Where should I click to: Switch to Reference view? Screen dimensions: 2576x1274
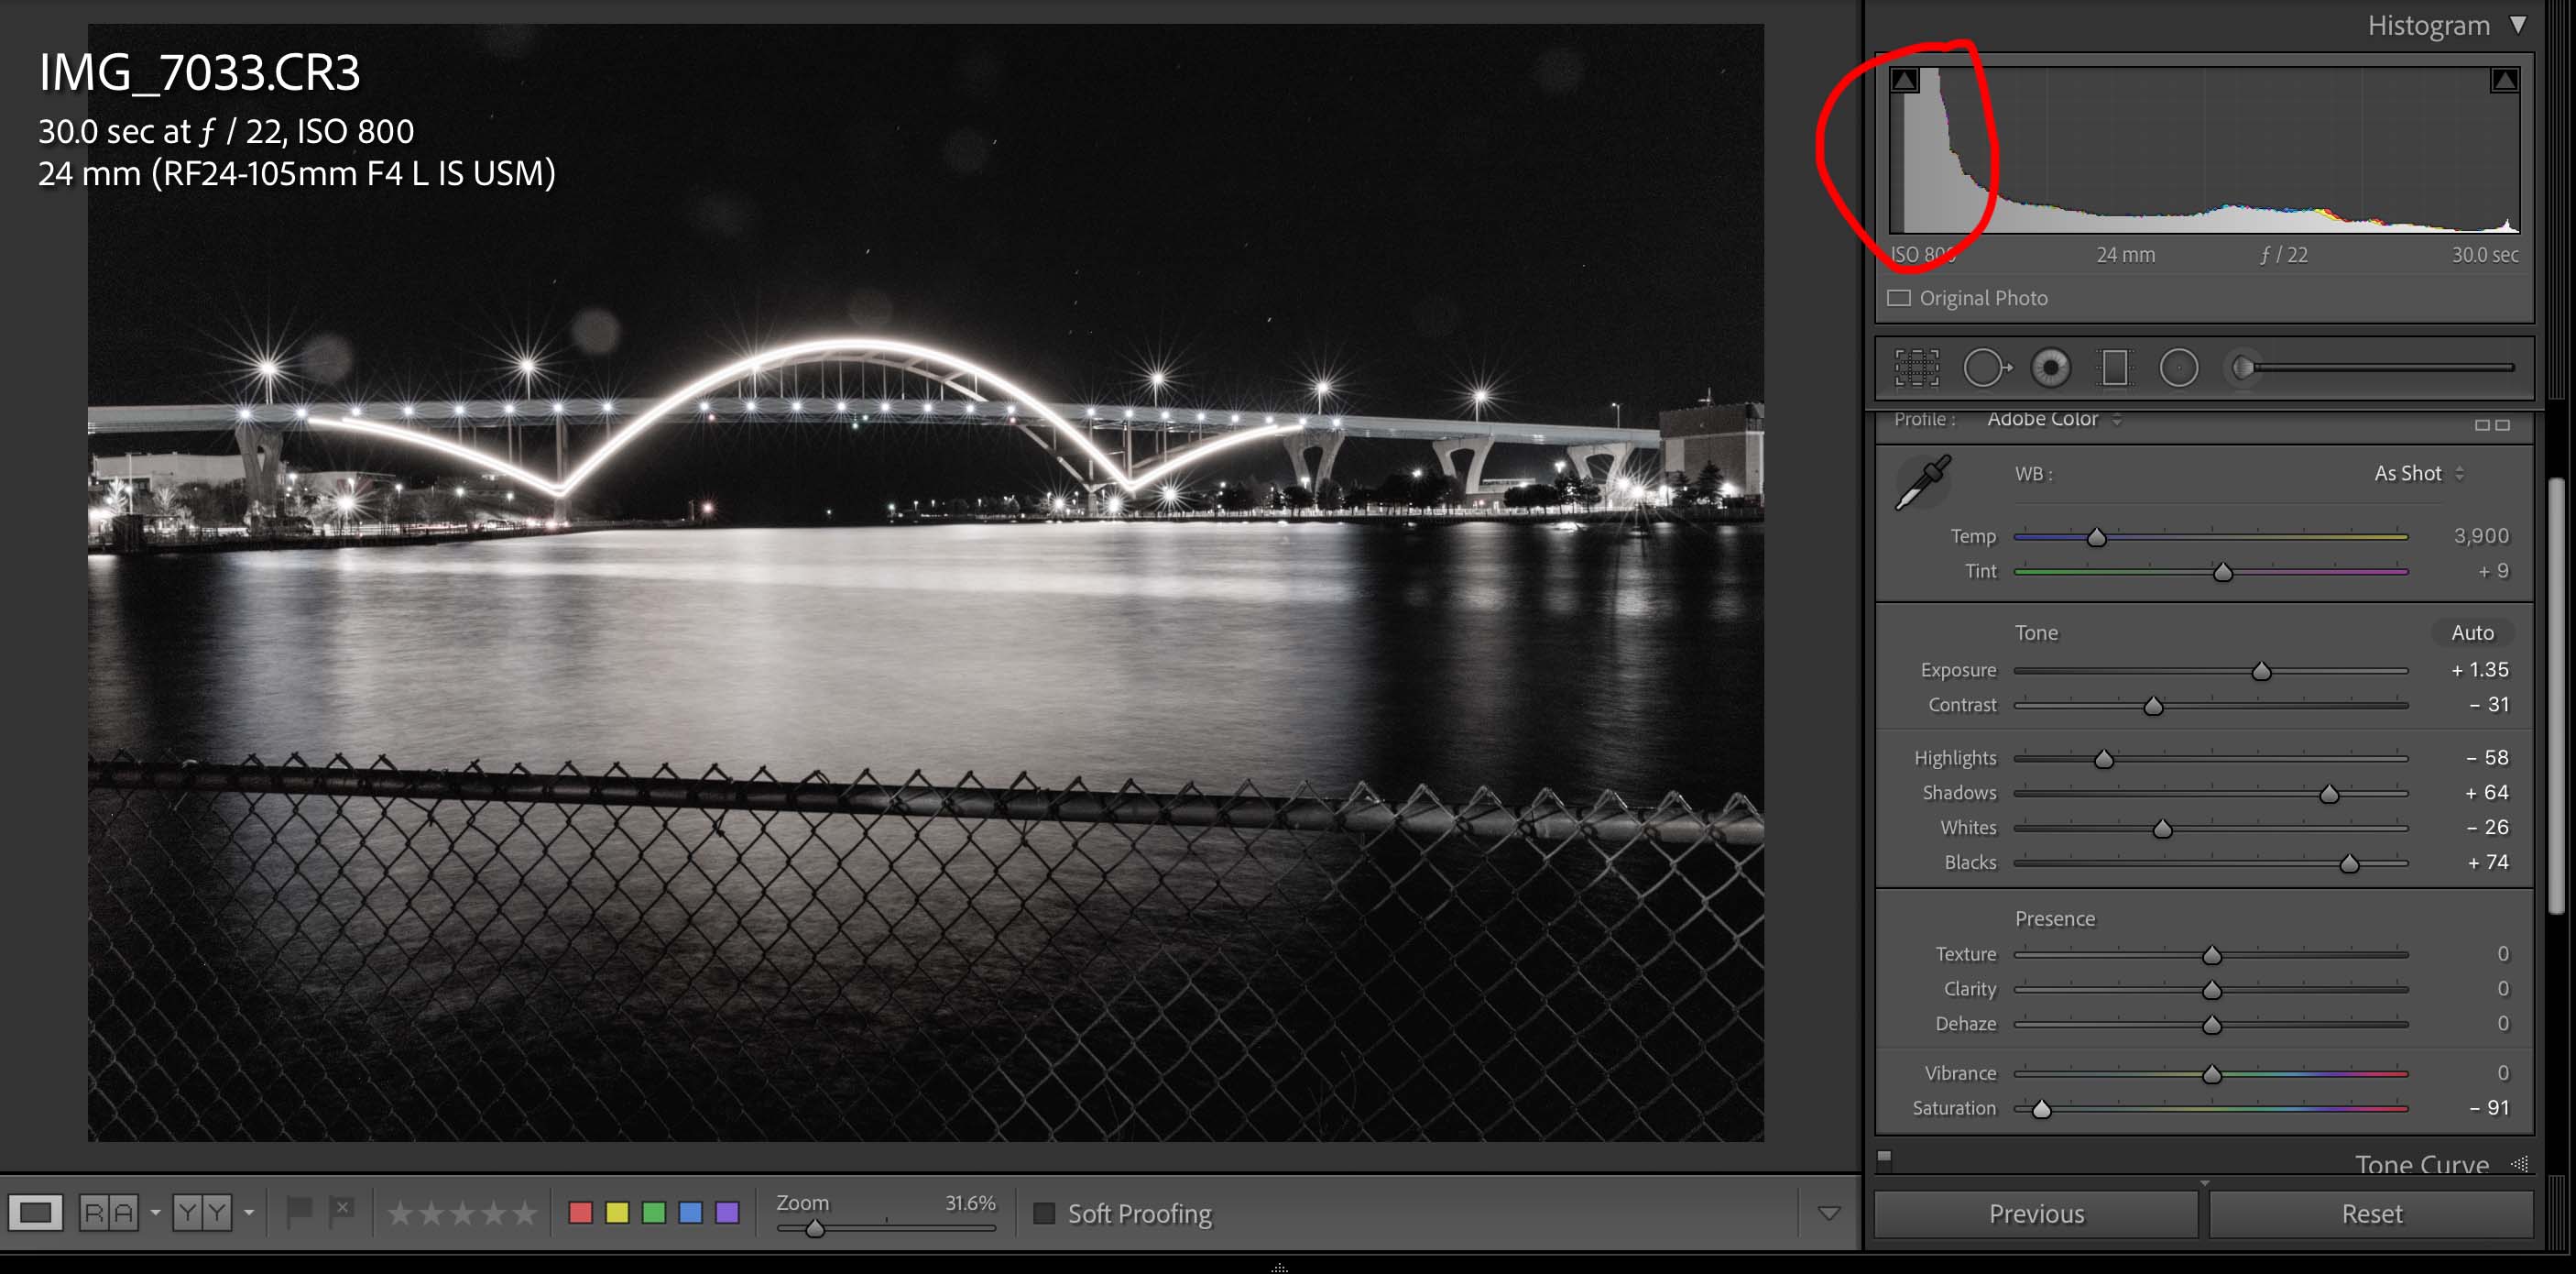point(109,1212)
